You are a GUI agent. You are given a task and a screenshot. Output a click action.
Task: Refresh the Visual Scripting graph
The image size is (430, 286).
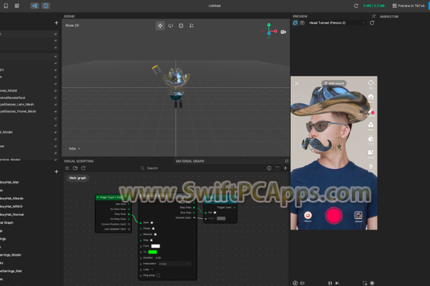(x=84, y=168)
